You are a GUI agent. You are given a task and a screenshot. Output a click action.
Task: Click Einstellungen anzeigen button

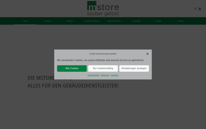tap(134, 68)
